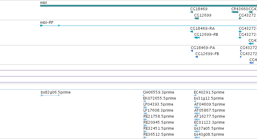Click the EC01122.3prime EST label
Viewport: 257px width, 139px height.
coord(209,123)
